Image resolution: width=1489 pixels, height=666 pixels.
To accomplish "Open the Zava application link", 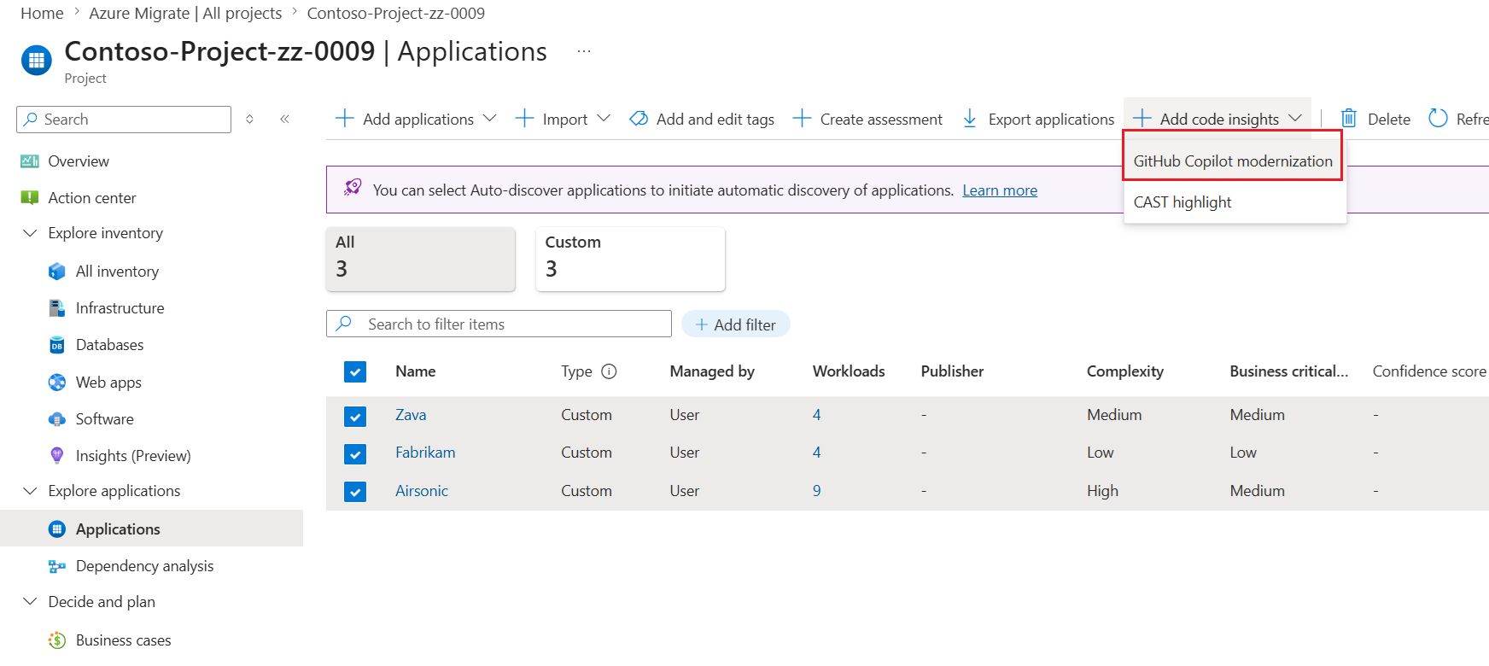I will pyautogui.click(x=411, y=415).
